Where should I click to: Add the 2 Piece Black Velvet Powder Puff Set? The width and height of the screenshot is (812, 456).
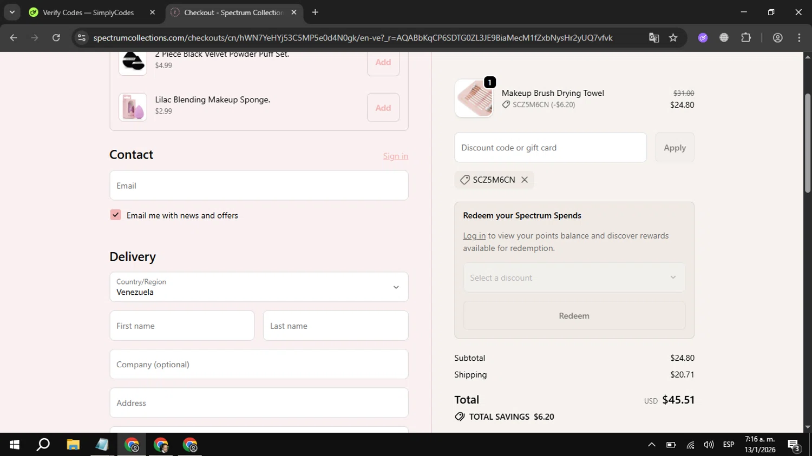383,62
